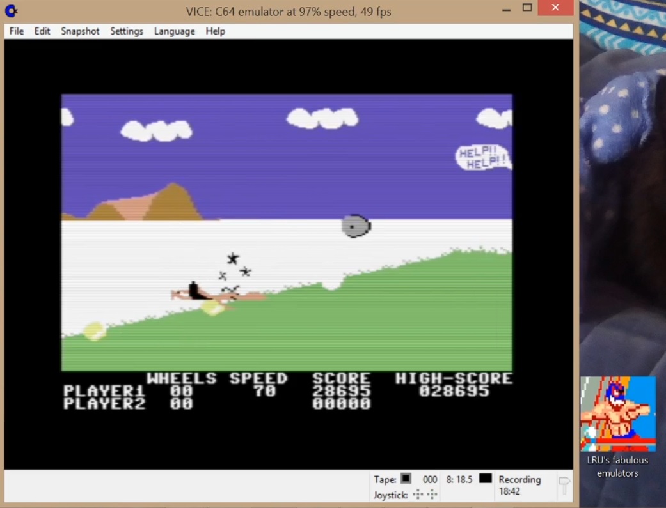Click the tape motor status indicator

tap(406, 479)
